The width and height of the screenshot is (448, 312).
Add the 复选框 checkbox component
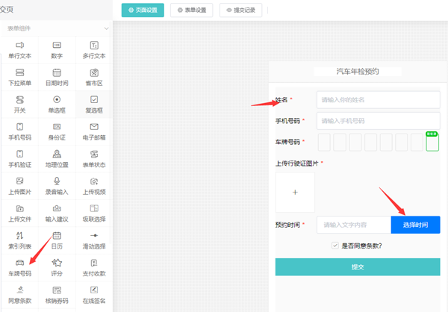[x=94, y=104]
